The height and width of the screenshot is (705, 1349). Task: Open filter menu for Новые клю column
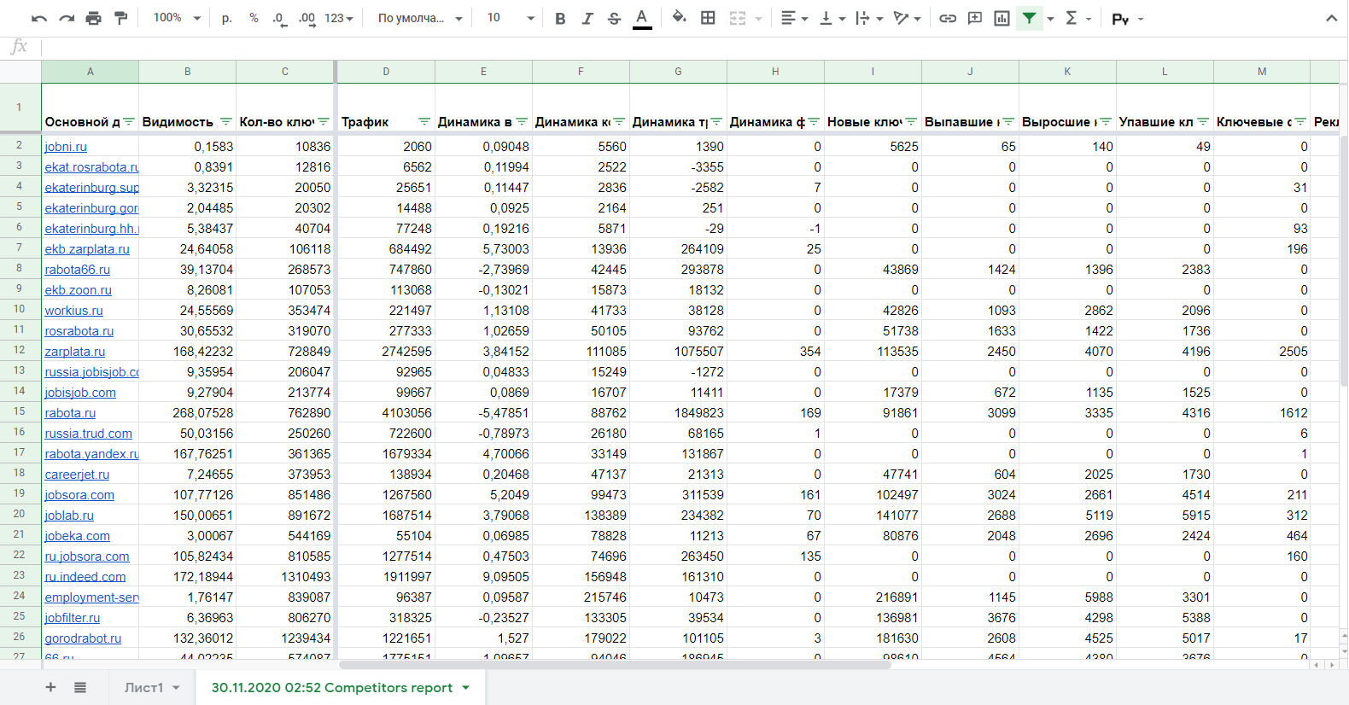911,122
